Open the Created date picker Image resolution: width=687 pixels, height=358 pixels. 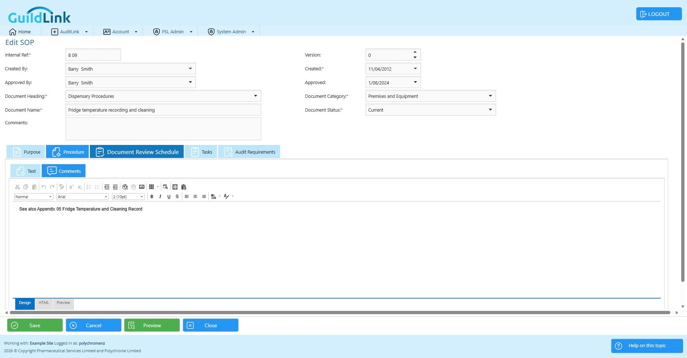(x=415, y=68)
